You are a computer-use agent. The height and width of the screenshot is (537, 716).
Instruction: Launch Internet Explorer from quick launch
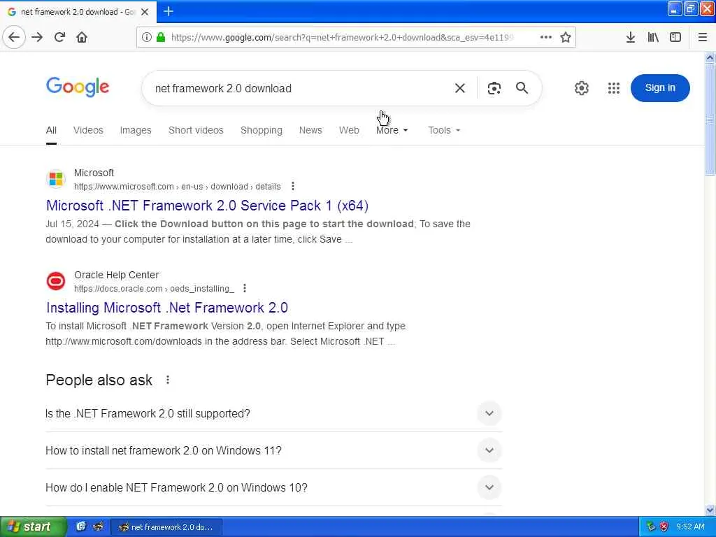click(x=81, y=527)
